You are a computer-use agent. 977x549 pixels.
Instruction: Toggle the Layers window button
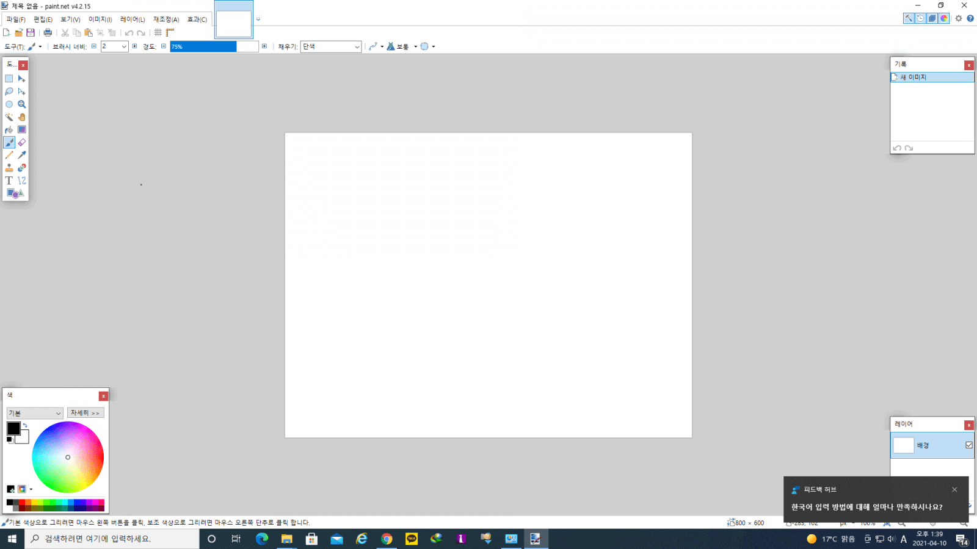pyautogui.click(x=932, y=18)
